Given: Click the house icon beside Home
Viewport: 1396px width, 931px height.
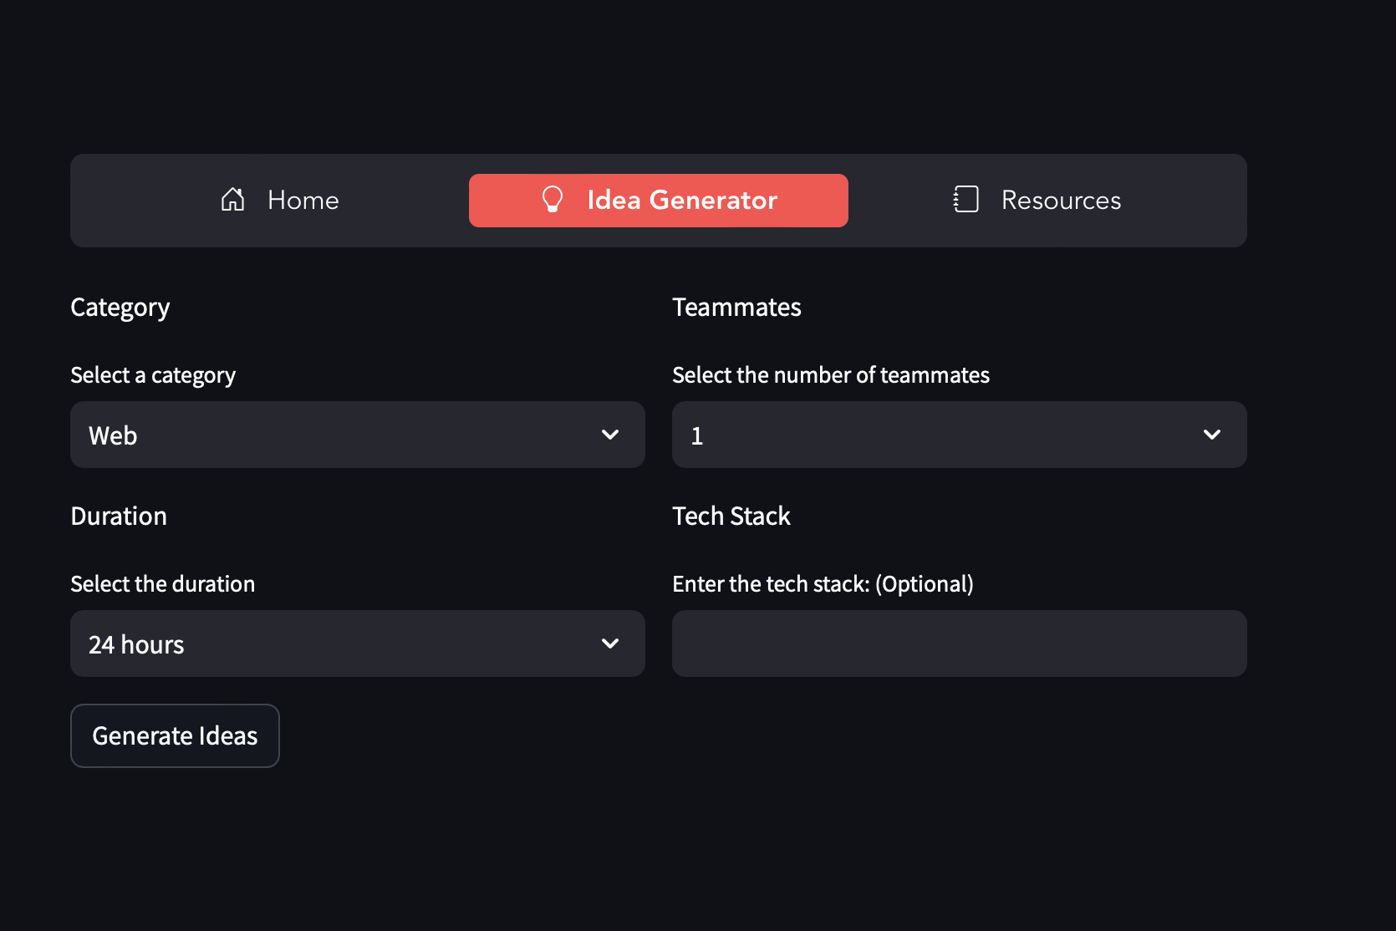Looking at the screenshot, I should coord(232,200).
